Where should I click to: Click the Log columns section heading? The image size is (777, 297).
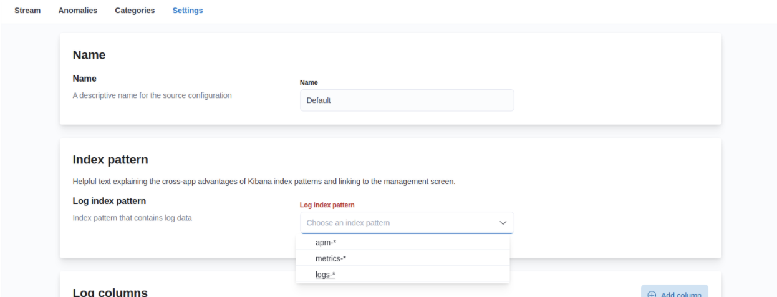pyautogui.click(x=110, y=292)
